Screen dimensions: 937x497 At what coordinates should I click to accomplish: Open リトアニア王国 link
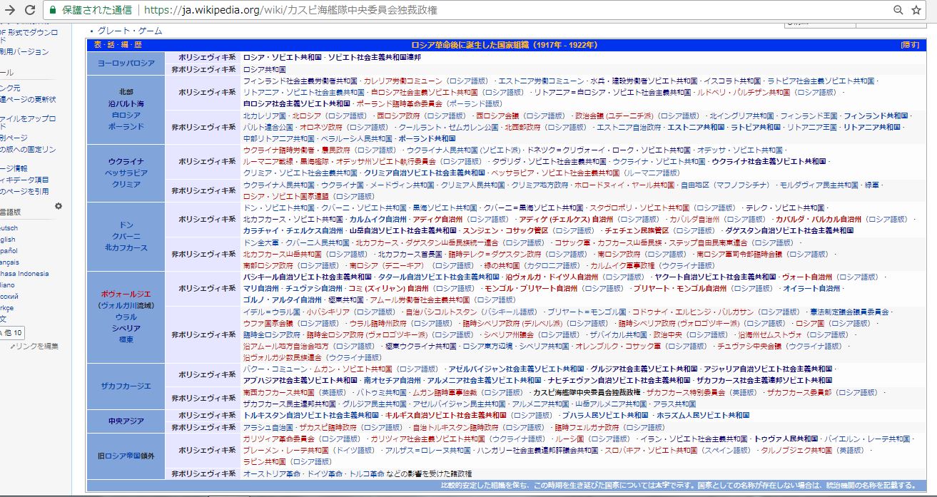[812, 127]
